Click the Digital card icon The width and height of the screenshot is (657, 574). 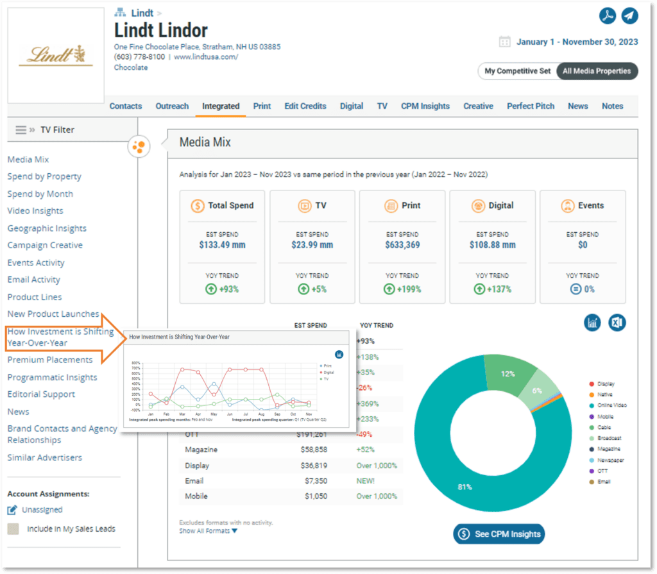click(x=478, y=206)
